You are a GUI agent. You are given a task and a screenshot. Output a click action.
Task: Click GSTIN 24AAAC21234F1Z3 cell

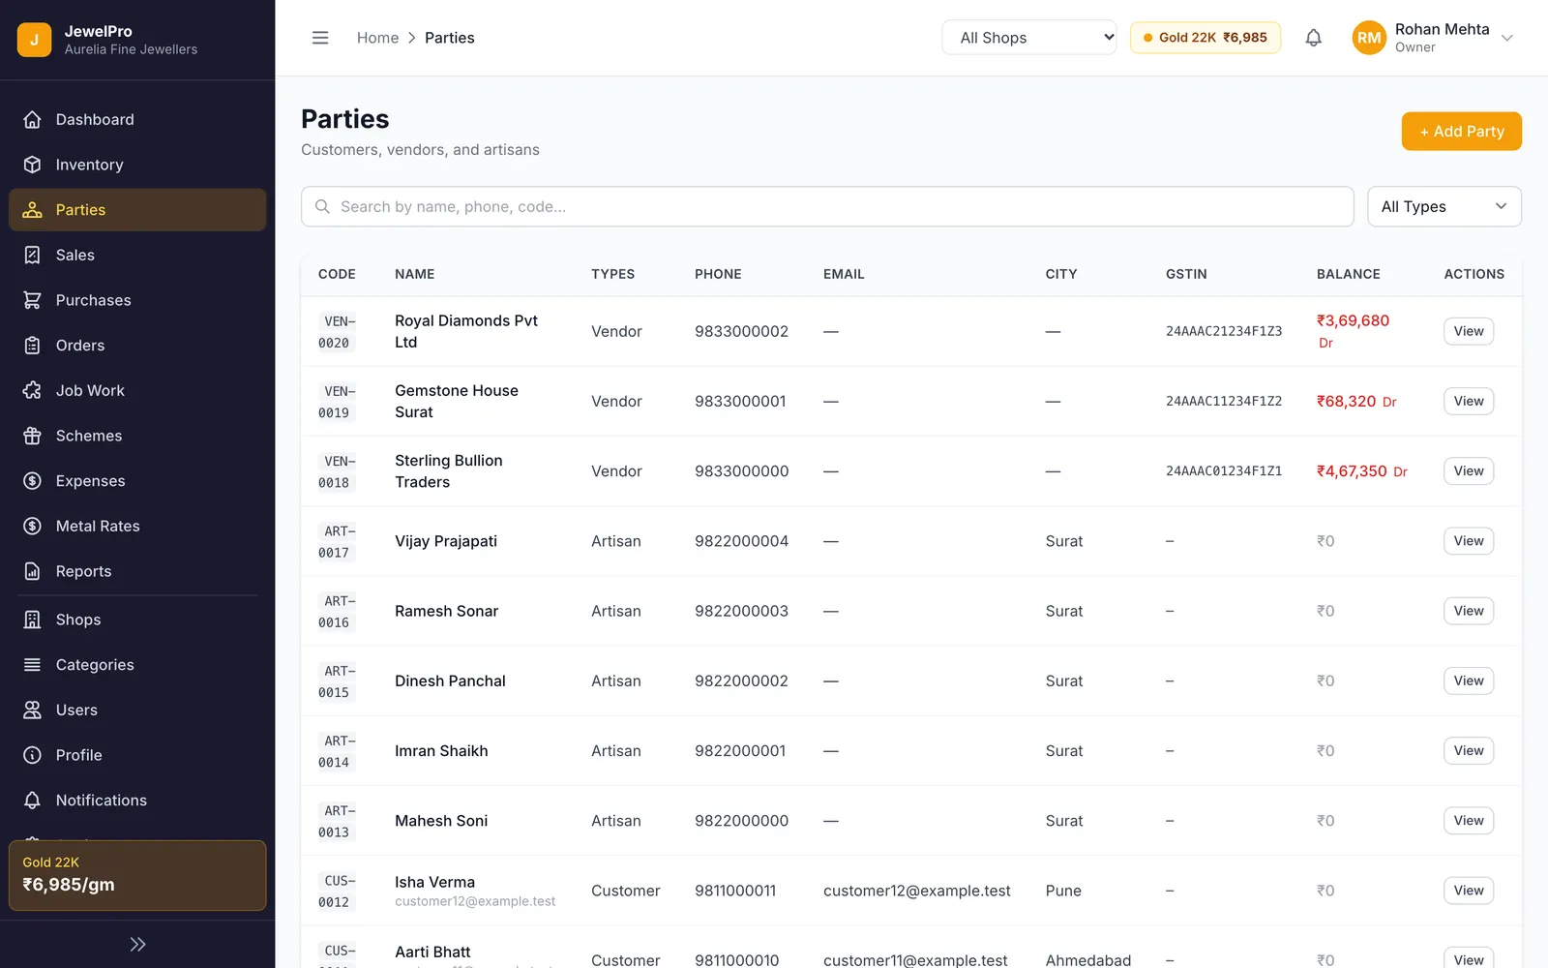coord(1223,331)
